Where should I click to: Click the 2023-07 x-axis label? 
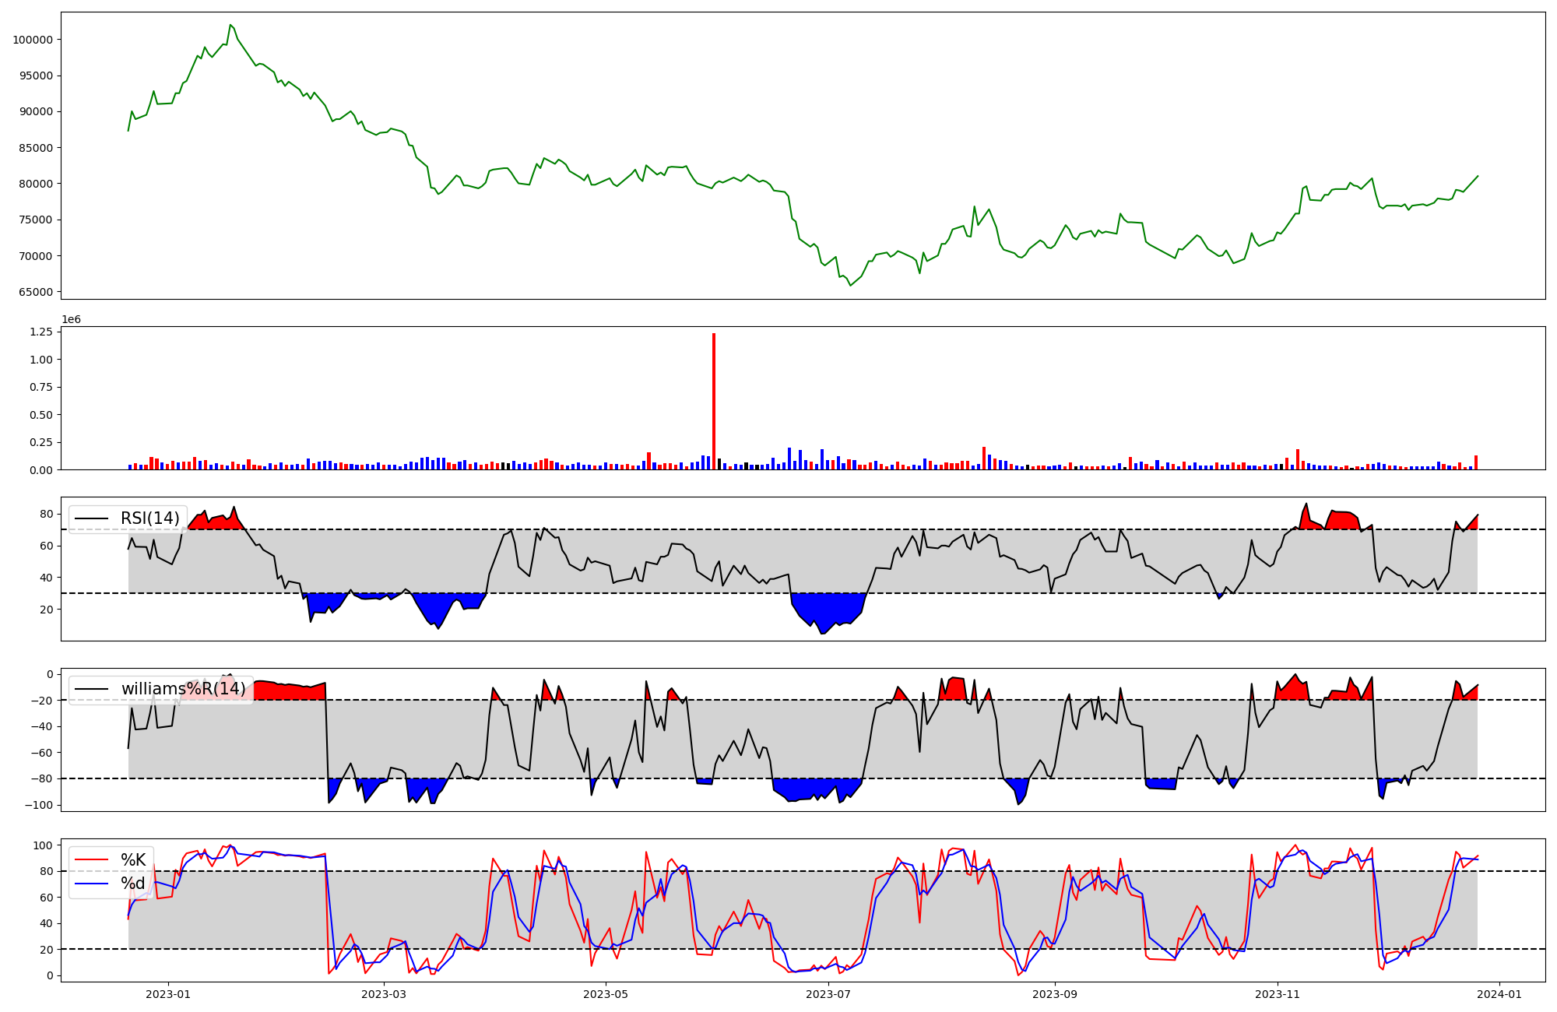[x=828, y=994]
